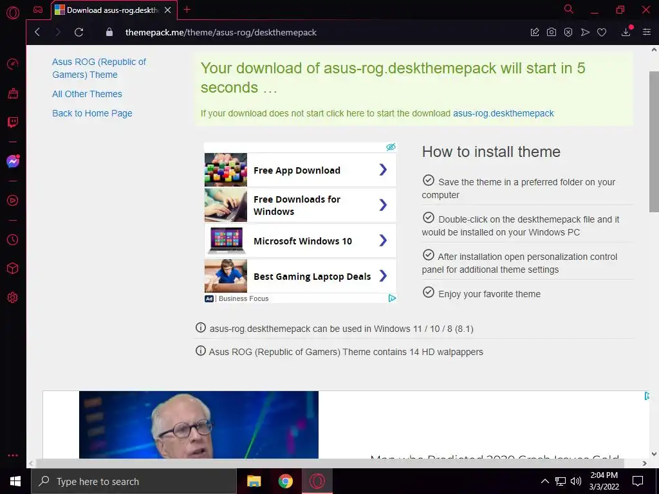The image size is (659, 494).
Task: Show hidden system tray icons
Action: (x=544, y=481)
